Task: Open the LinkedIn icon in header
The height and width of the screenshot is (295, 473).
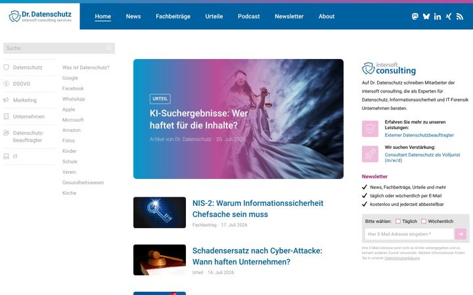Action: click(437, 16)
